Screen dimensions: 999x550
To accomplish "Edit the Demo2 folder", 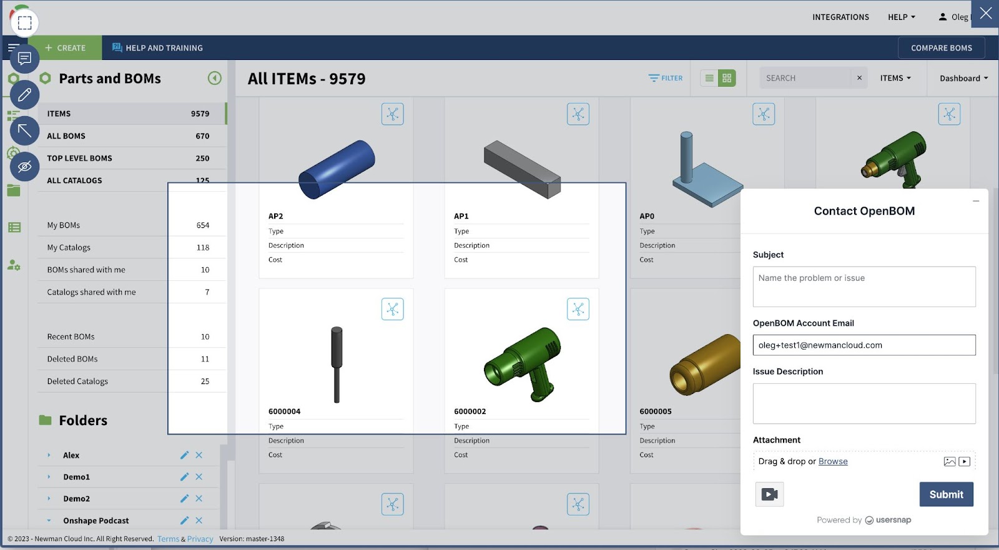I will coord(184,499).
